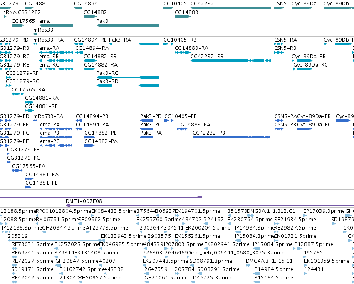Select the CG42232-RB transcript label
The image size is (354, 284).
[x=207, y=57]
